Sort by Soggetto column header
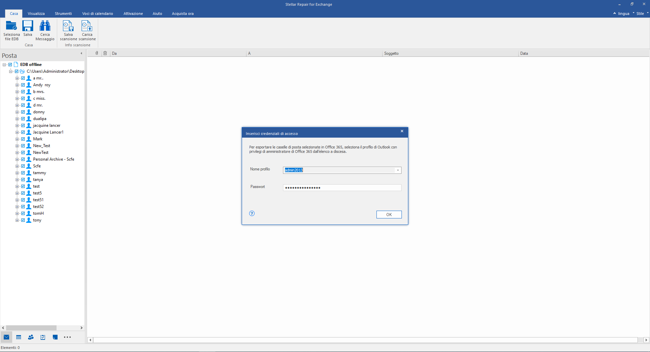Screen dimensions: 650x352 point(450,53)
